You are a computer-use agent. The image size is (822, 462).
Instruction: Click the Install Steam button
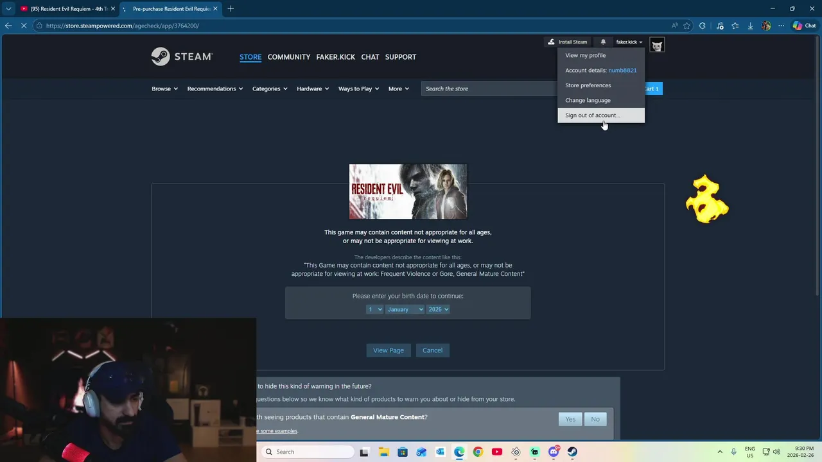tap(567, 42)
